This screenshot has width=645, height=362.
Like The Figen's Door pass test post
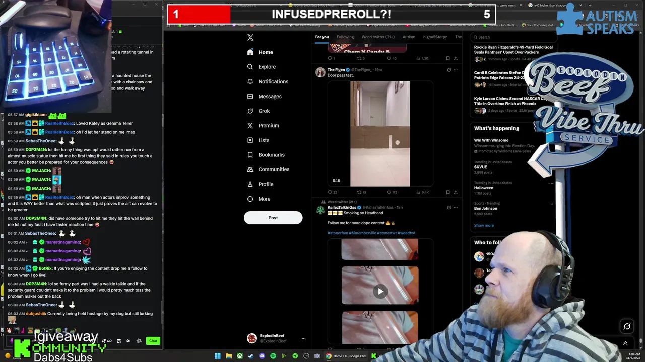tap(391, 192)
